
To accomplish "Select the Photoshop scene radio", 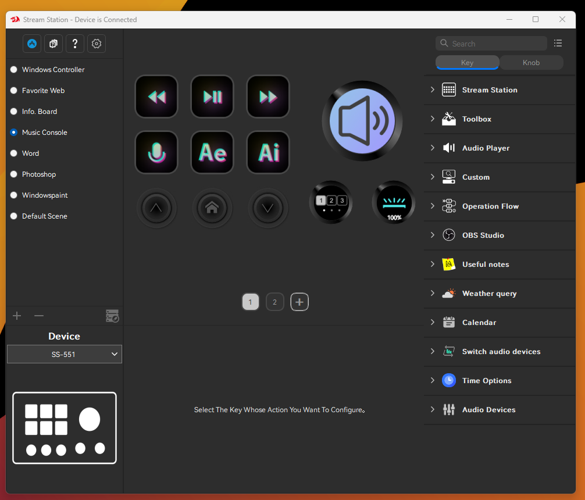I will (x=14, y=174).
